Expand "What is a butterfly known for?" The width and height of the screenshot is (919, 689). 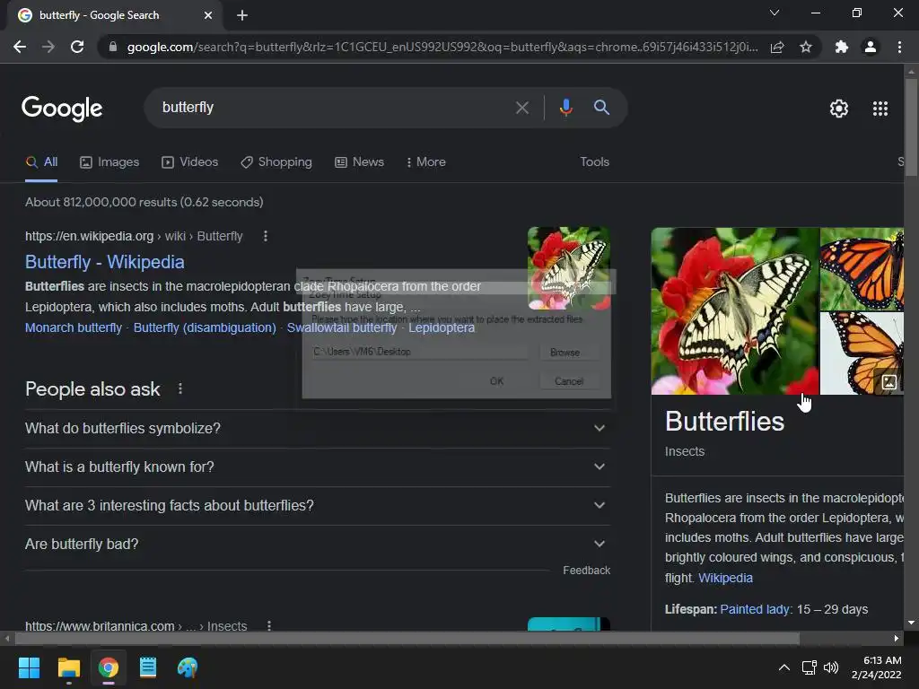pyautogui.click(x=317, y=467)
